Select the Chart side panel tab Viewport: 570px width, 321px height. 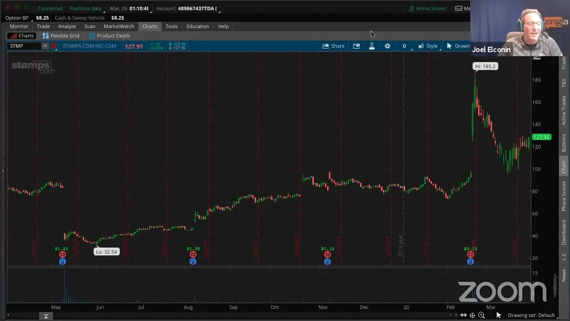click(564, 167)
